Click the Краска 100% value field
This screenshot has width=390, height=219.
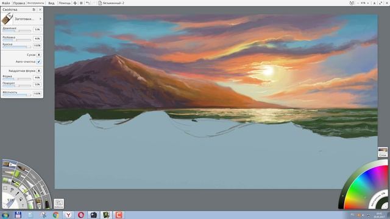click(x=37, y=46)
